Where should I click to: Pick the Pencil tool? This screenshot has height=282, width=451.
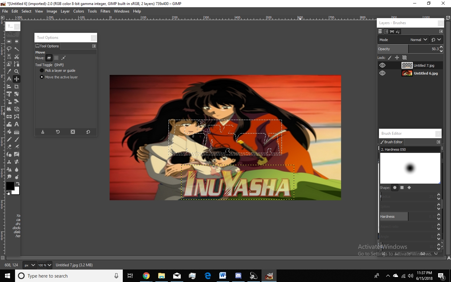coord(9,139)
